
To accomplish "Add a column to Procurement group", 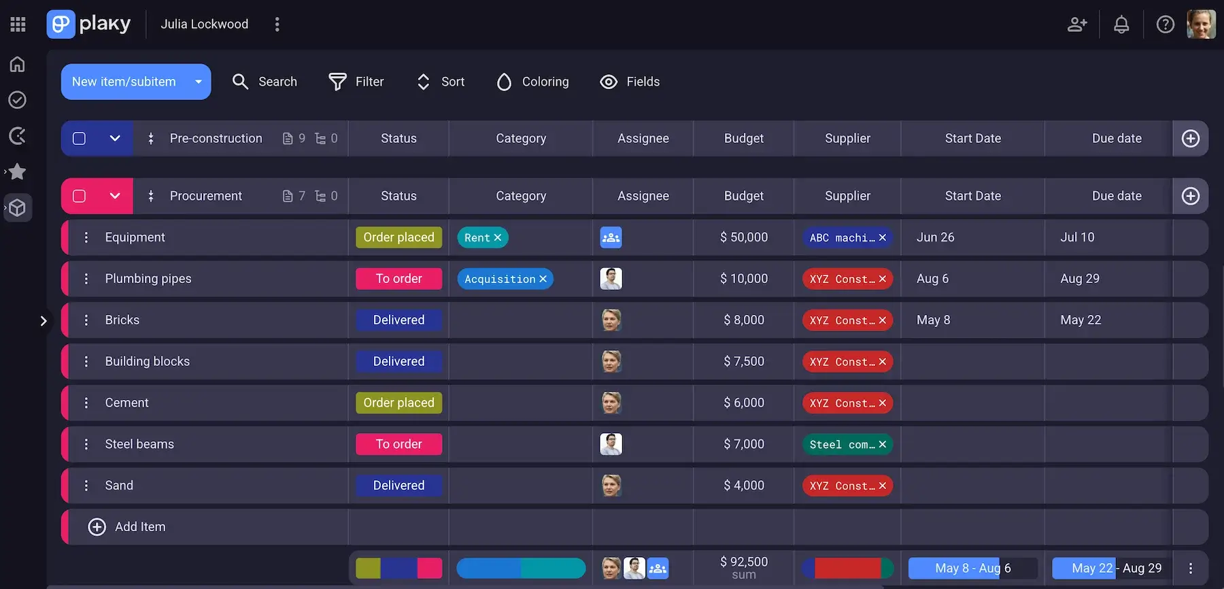I will point(1191,196).
